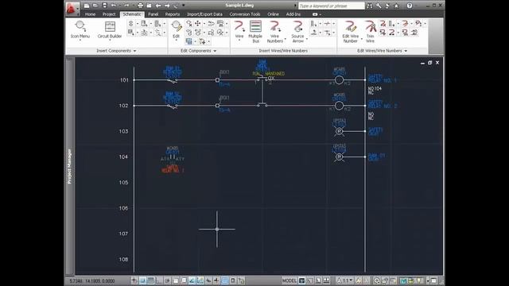Click the Edit component tool

tap(177, 30)
